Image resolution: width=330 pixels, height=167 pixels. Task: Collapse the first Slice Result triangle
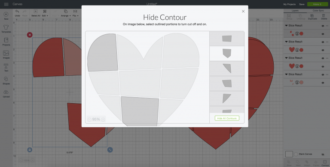[286, 26]
